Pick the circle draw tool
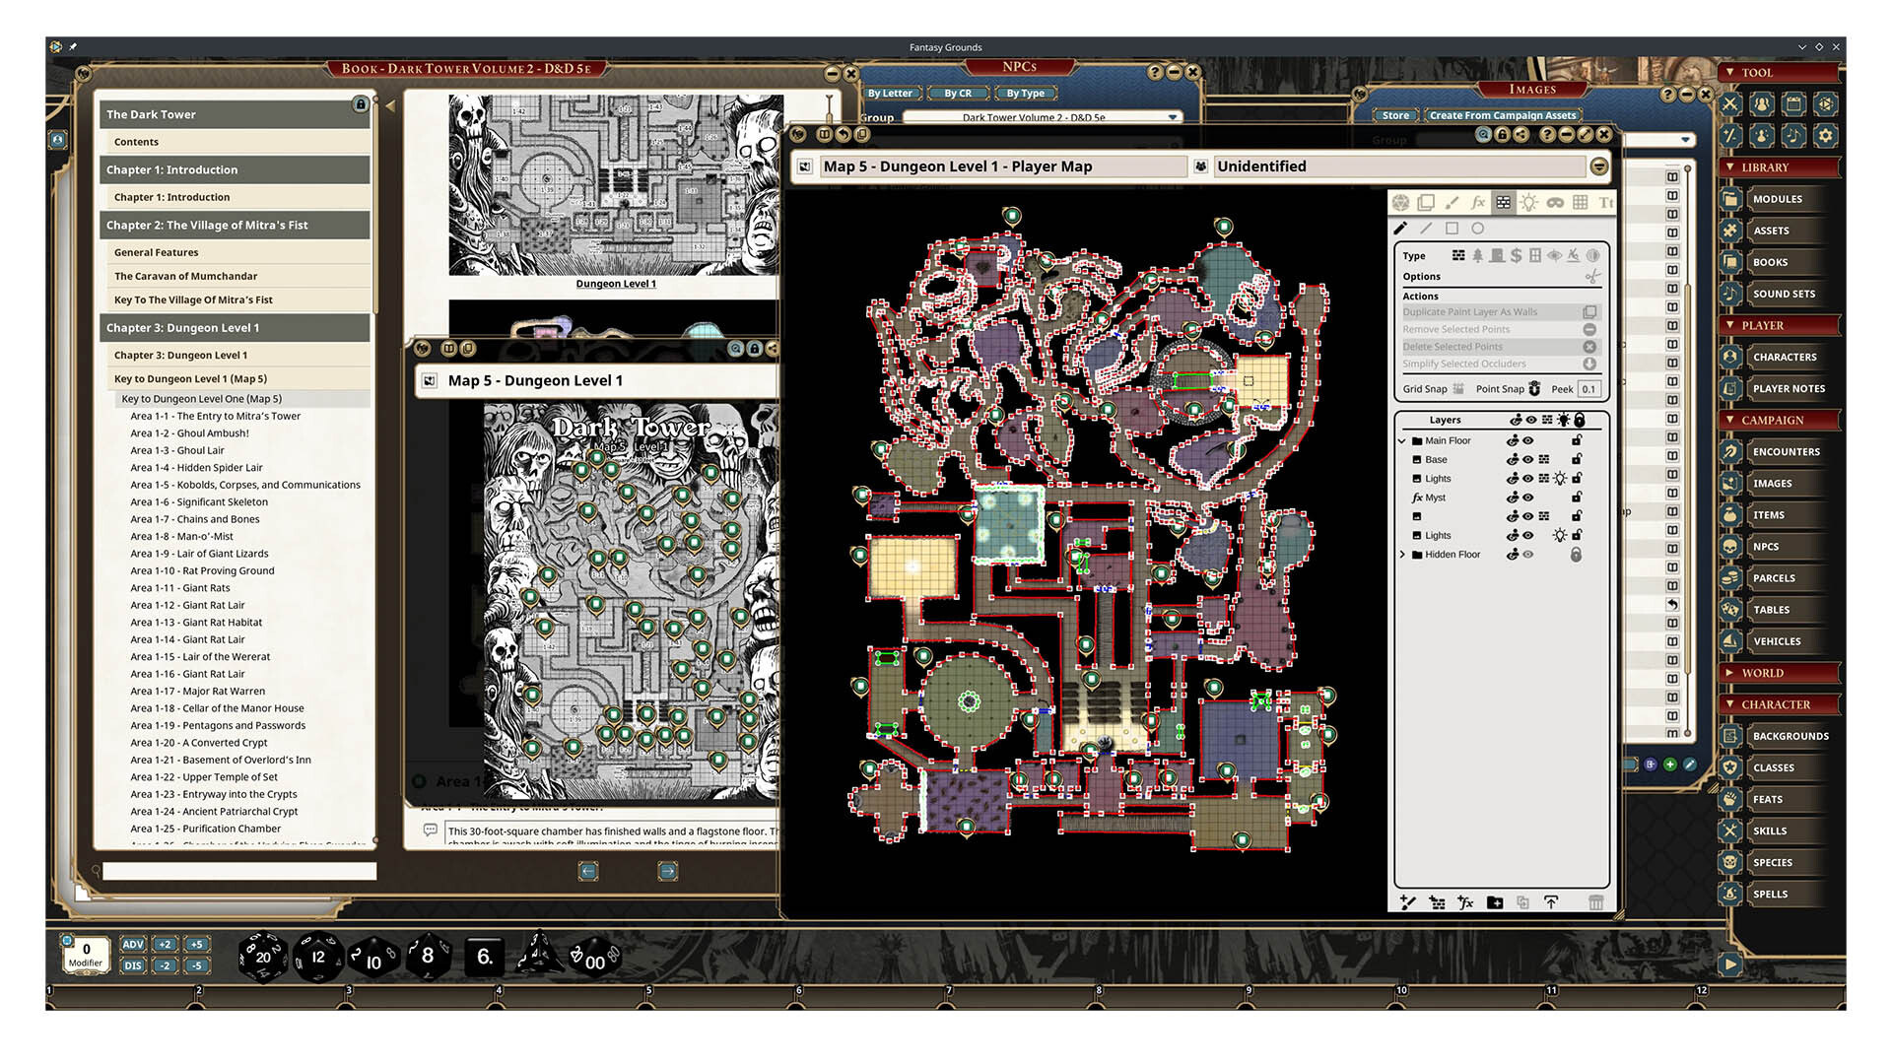Screen dimensions: 1892x1064 [x=1477, y=229]
